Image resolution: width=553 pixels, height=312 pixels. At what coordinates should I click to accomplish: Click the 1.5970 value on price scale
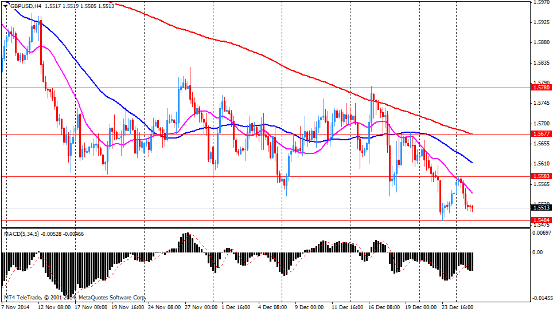click(x=542, y=2)
